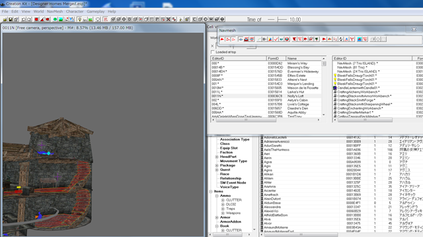Select the Nolly's Loft cell row
Viewport: 423px width, 237px height.
(x=266, y=96)
